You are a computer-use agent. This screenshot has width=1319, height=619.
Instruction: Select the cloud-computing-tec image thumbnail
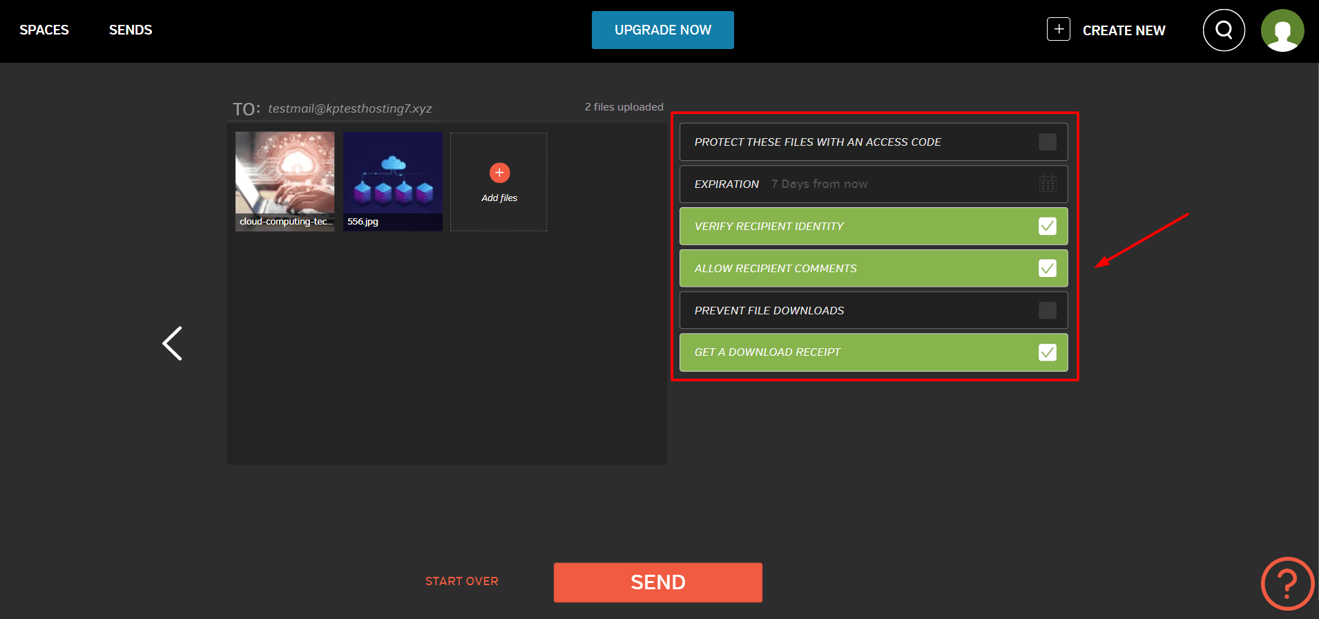(x=285, y=182)
